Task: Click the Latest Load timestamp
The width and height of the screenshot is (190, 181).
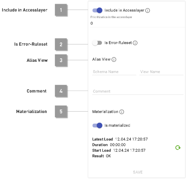Action: (131, 139)
